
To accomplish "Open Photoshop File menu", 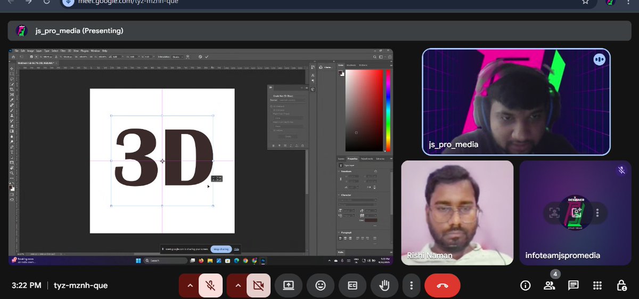I will [17, 51].
